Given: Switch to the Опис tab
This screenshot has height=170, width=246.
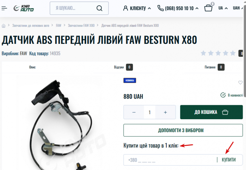Looking at the screenshot, I should coord(32,67).
